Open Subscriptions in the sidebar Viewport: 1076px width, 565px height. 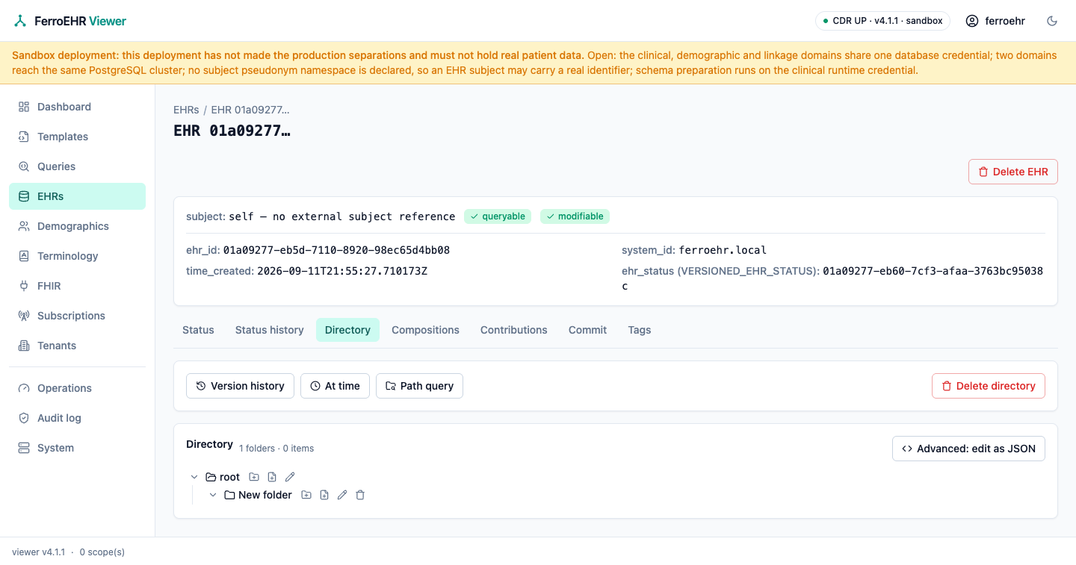pos(77,316)
